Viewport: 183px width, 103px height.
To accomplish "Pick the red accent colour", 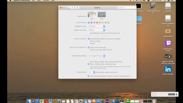I will (97, 23).
